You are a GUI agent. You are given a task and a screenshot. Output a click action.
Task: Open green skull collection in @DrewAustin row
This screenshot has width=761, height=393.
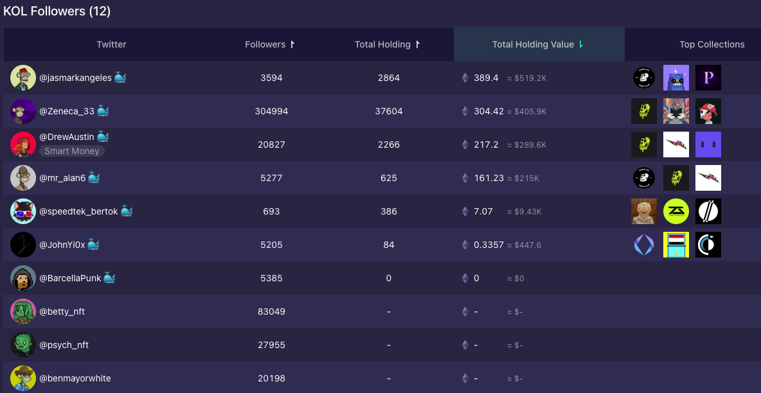(644, 144)
